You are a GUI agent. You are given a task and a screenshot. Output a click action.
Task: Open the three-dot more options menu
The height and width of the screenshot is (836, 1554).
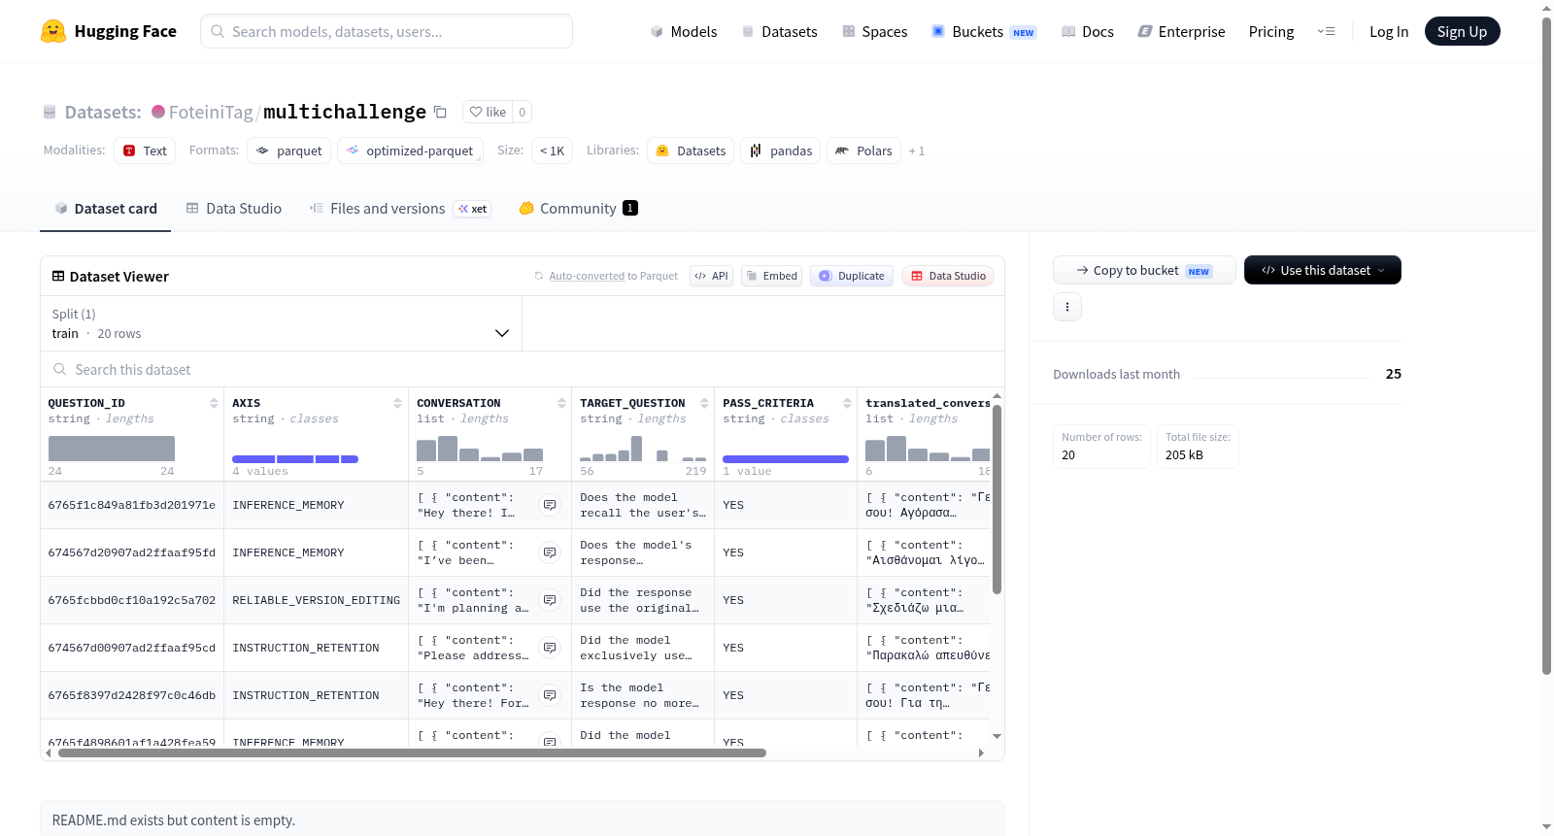point(1067,307)
